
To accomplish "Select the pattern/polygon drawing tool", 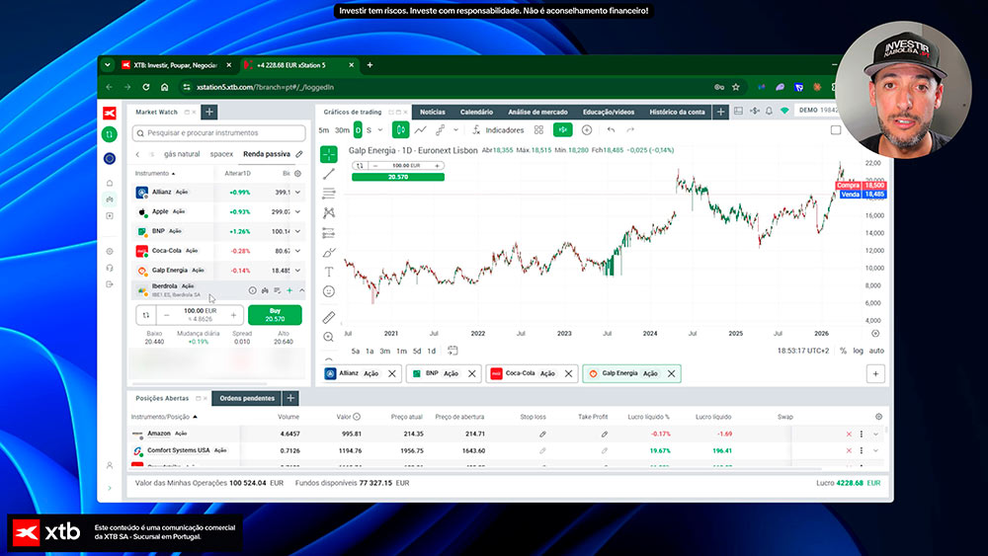I will pos(329,213).
